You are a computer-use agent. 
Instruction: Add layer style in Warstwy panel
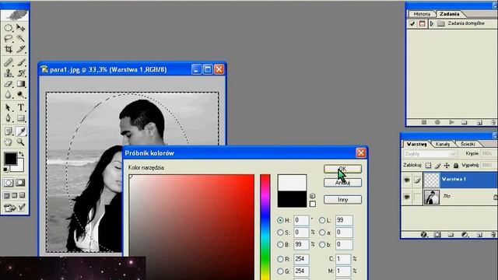coord(423,235)
